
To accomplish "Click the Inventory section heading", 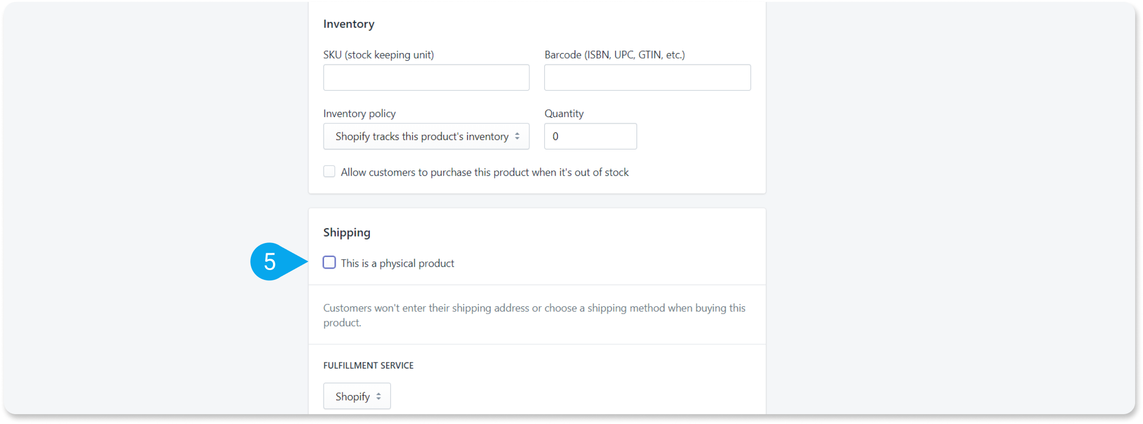I will (349, 24).
